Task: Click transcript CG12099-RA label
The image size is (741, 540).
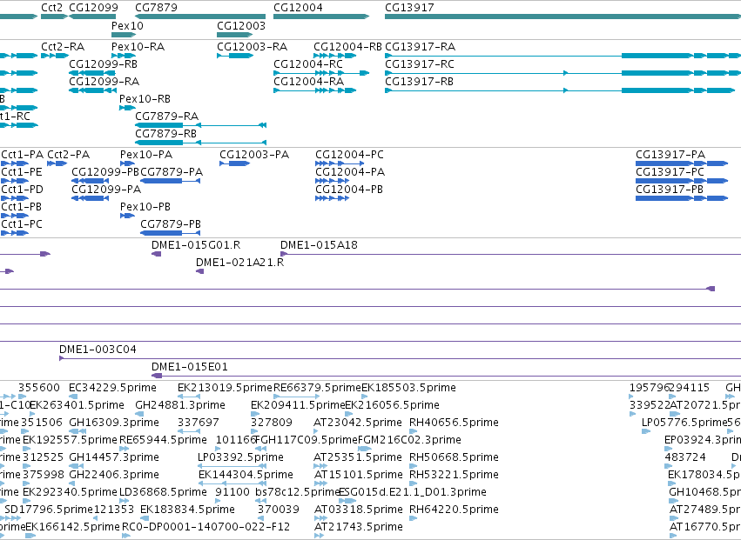Action: click(104, 82)
